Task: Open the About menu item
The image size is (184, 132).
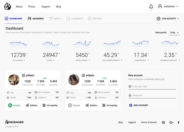Action: (19, 6)
